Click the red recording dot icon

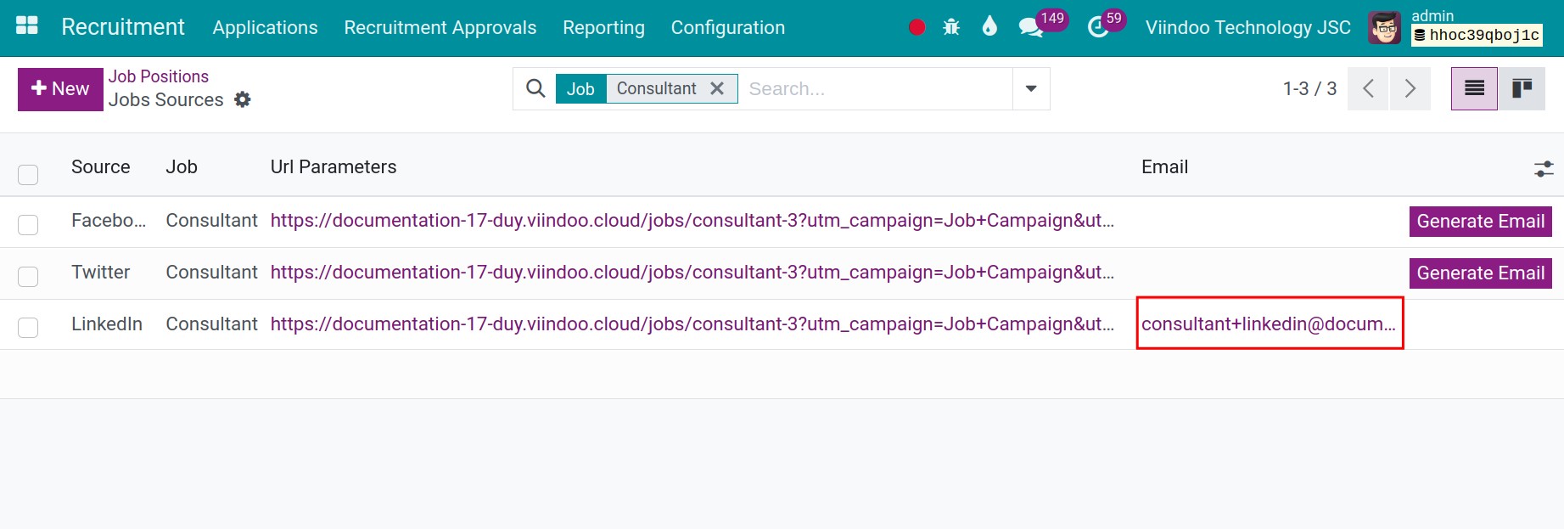pos(917,27)
